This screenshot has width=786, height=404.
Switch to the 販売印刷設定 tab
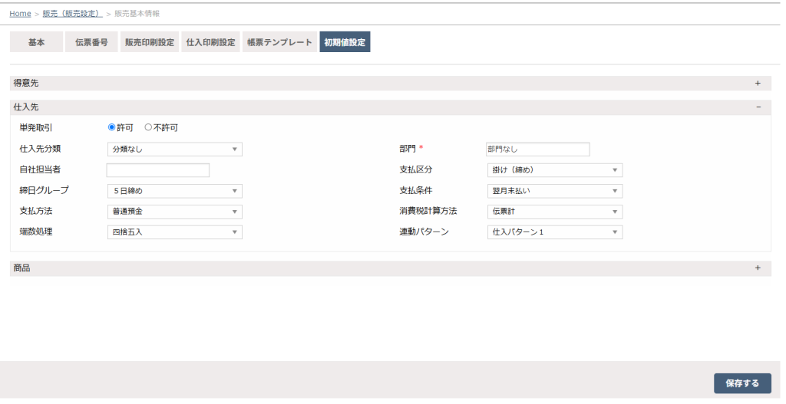[x=150, y=42]
